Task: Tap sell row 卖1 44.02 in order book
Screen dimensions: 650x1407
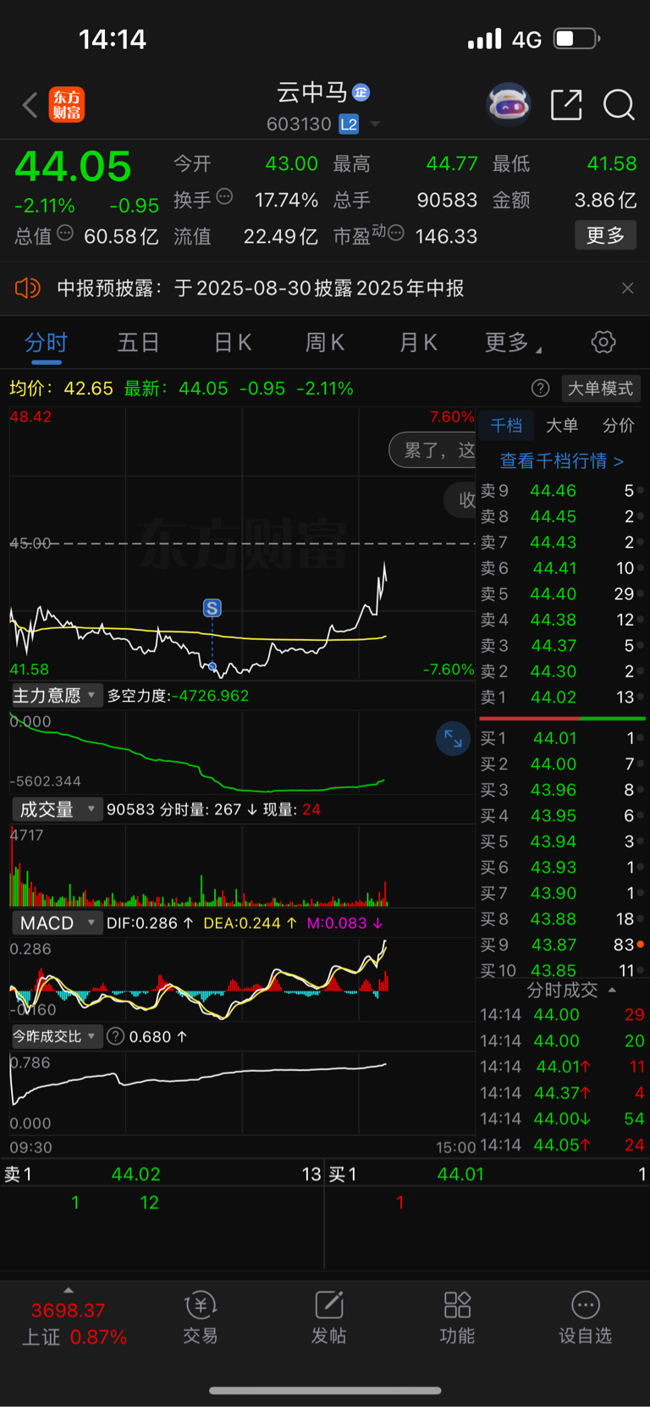Action: point(561,698)
